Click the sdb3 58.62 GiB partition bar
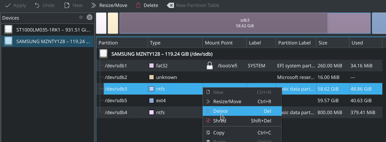386x142 pixels. click(x=245, y=23)
